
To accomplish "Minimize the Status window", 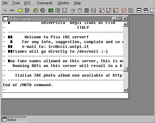I will [114, 19].
